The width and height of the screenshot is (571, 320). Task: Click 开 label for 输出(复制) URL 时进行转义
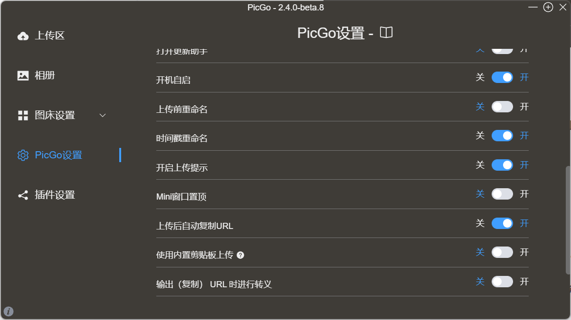pos(524,282)
